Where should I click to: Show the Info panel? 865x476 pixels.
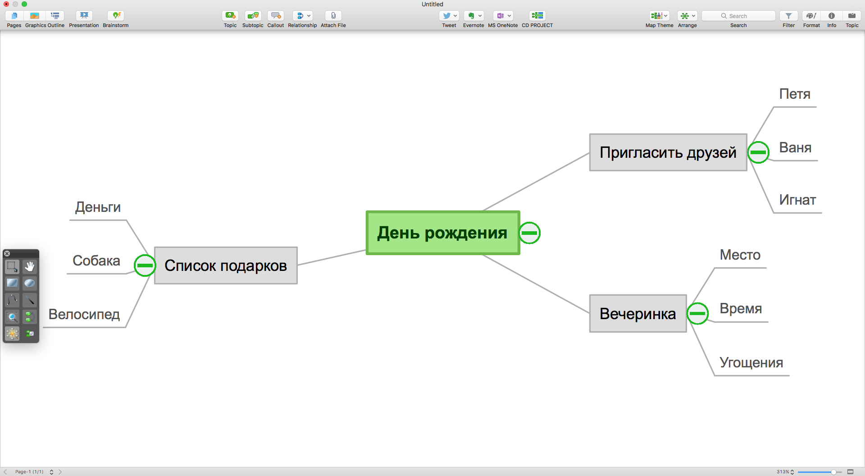pos(832,16)
